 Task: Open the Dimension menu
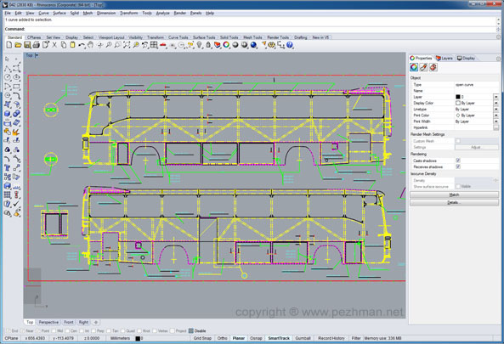(106, 14)
